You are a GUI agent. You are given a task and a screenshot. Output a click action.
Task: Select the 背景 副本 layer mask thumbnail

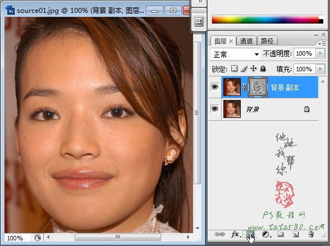[x=258, y=87]
